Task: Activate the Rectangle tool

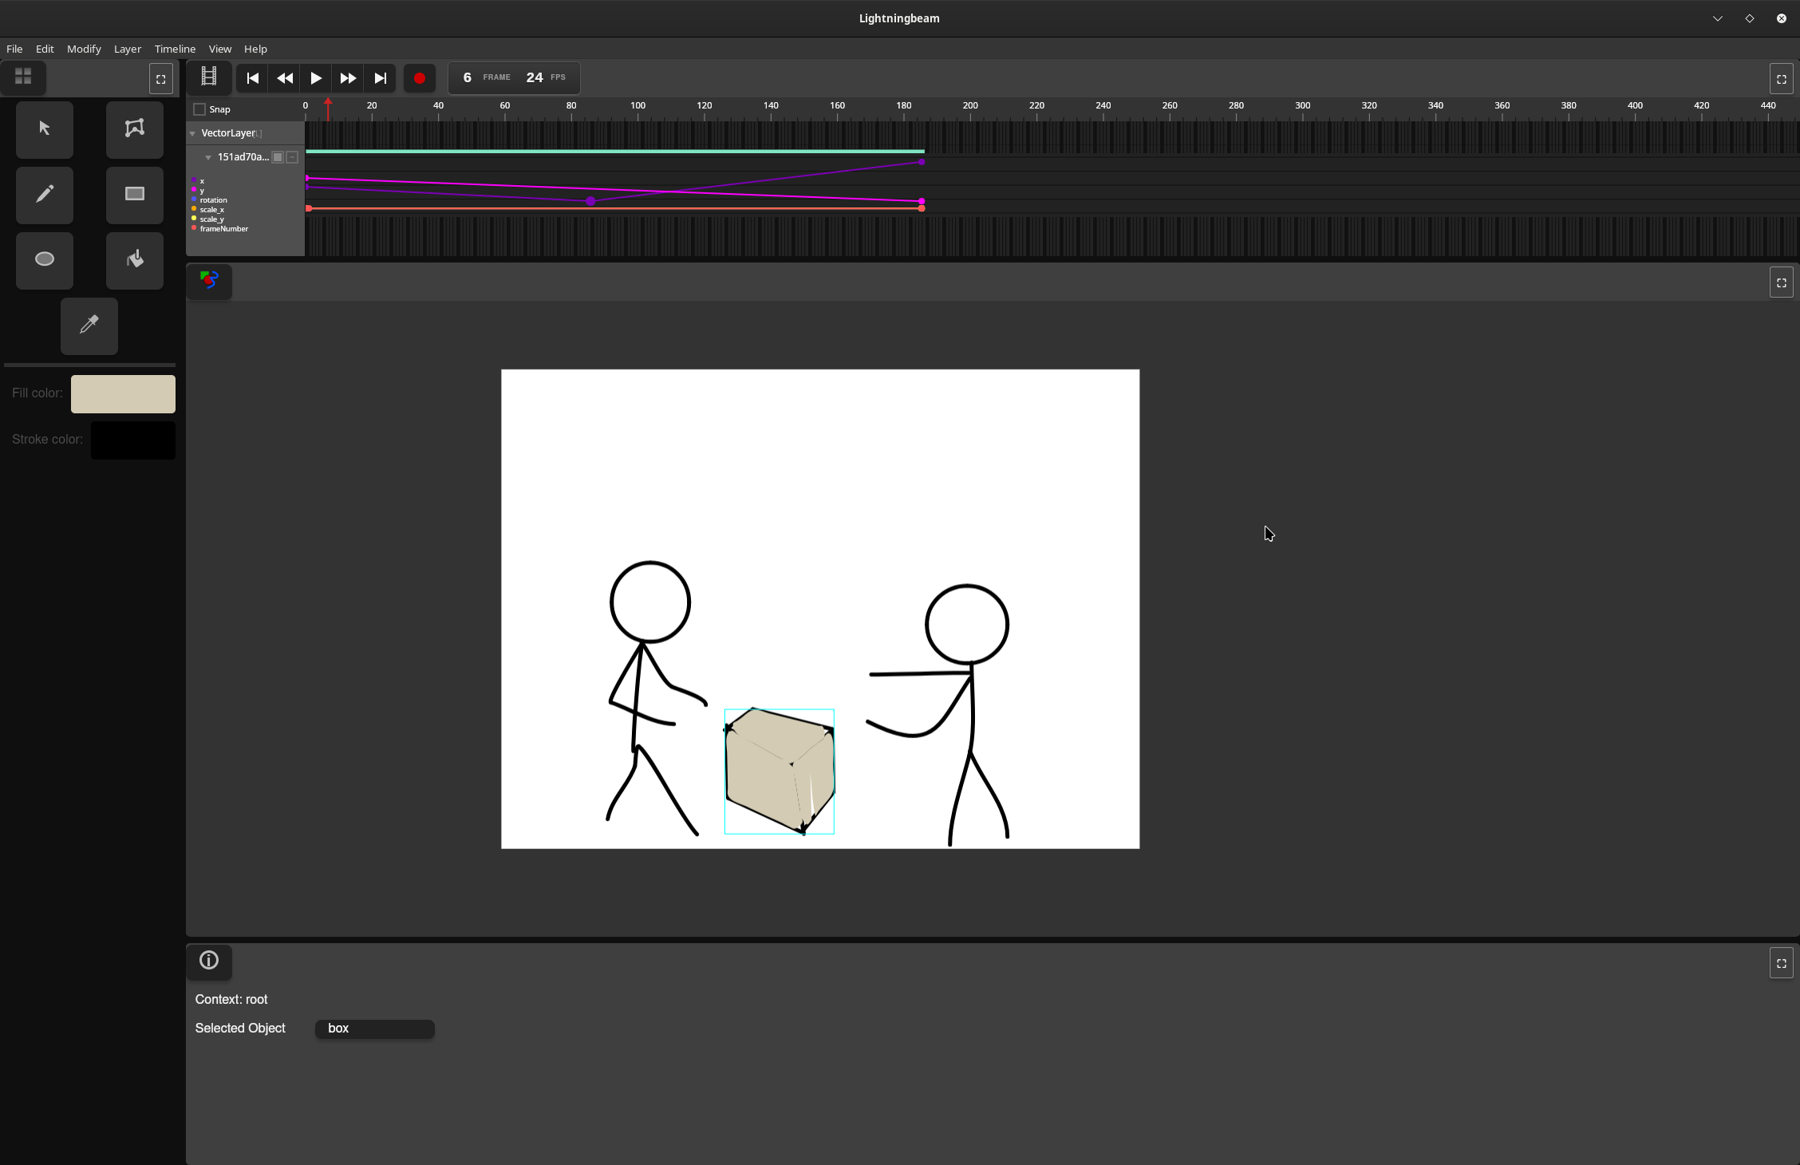Action: [x=133, y=195]
